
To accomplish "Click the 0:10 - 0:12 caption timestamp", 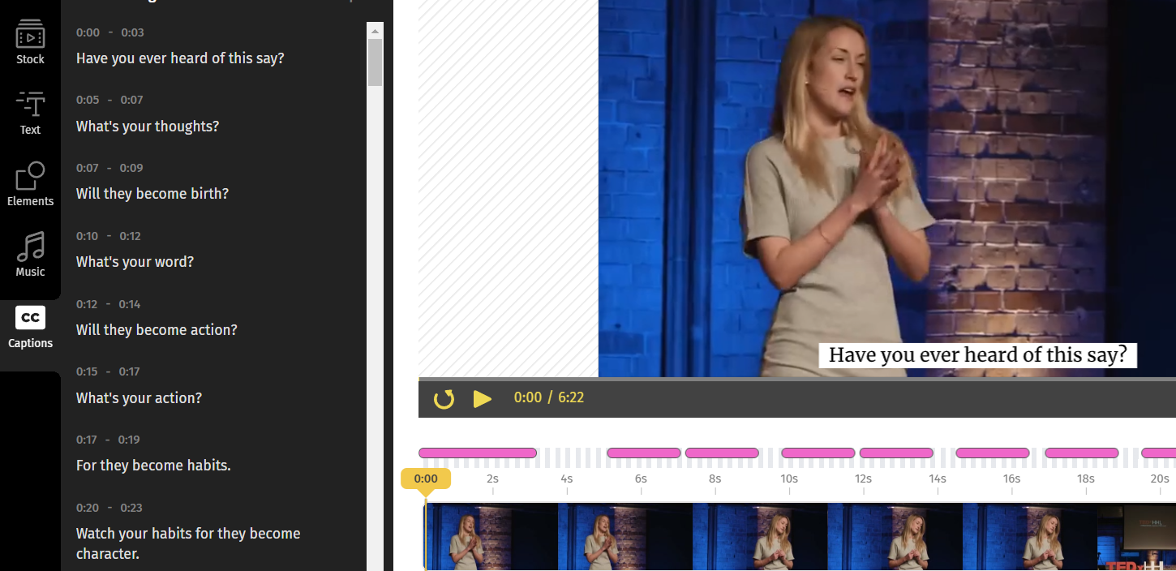I will click(x=109, y=236).
